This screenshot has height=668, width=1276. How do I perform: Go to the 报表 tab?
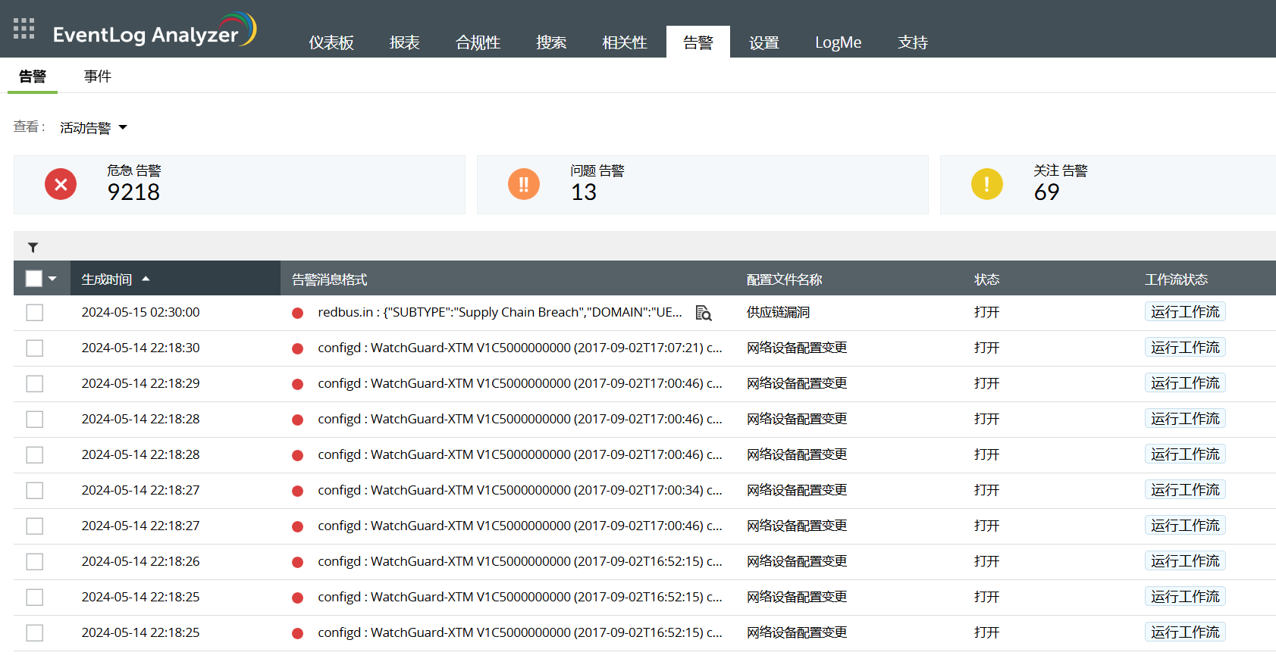(405, 42)
